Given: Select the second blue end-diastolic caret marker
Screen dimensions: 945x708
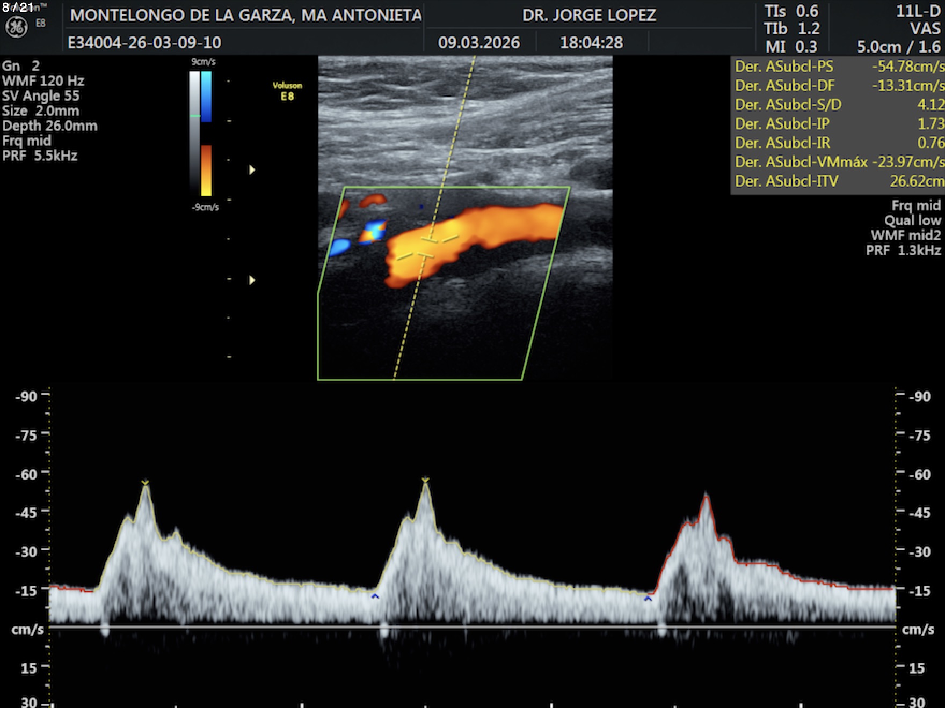Looking at the screenshot, I should point(648,598).
